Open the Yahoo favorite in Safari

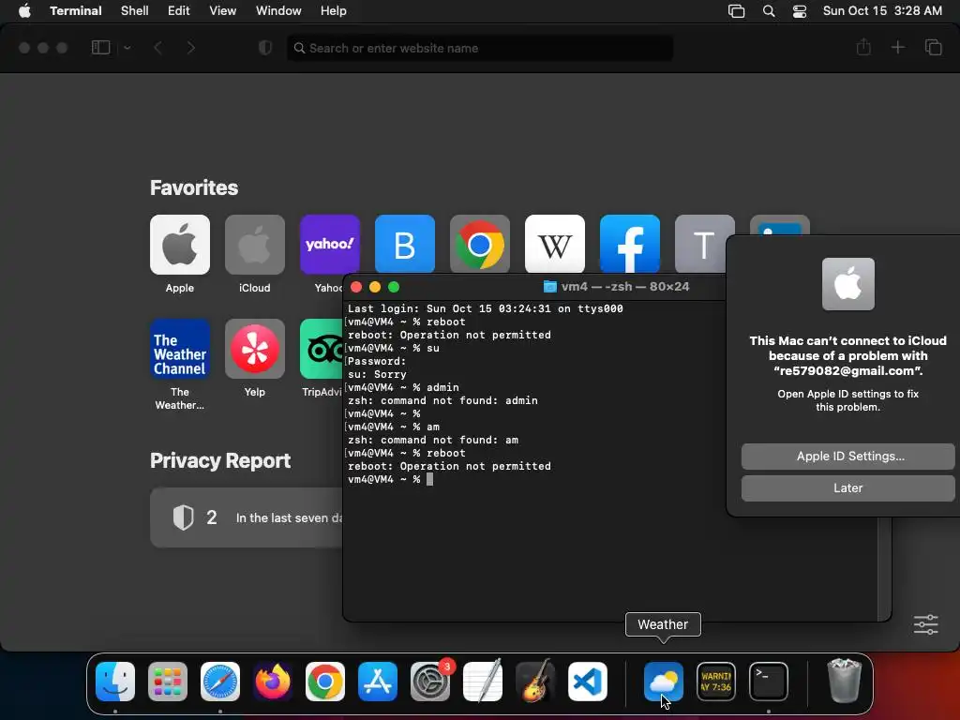pyautogui.click(x=330, y=245)
